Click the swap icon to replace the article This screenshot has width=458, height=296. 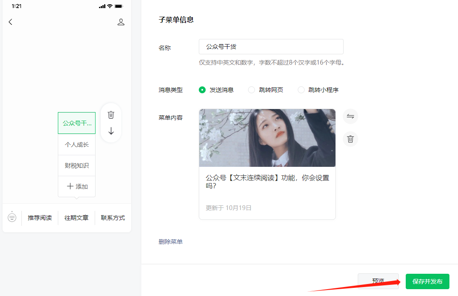click(350, 116)
